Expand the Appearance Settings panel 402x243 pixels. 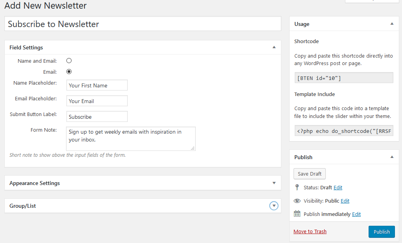pos(274,183)
